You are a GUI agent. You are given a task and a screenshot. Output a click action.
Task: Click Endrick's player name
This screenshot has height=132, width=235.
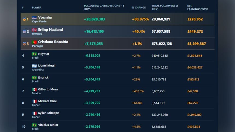pyautogui.click(x=43, y=77)
